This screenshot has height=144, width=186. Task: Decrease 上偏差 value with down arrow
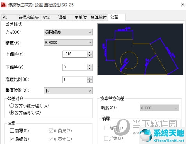tap(90, 56)
